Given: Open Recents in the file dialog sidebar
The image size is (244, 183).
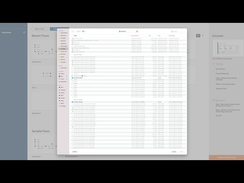Looking at the screenshot, I should click(x=62, y=41).
